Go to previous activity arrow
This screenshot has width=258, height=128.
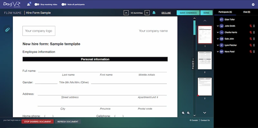126,13
